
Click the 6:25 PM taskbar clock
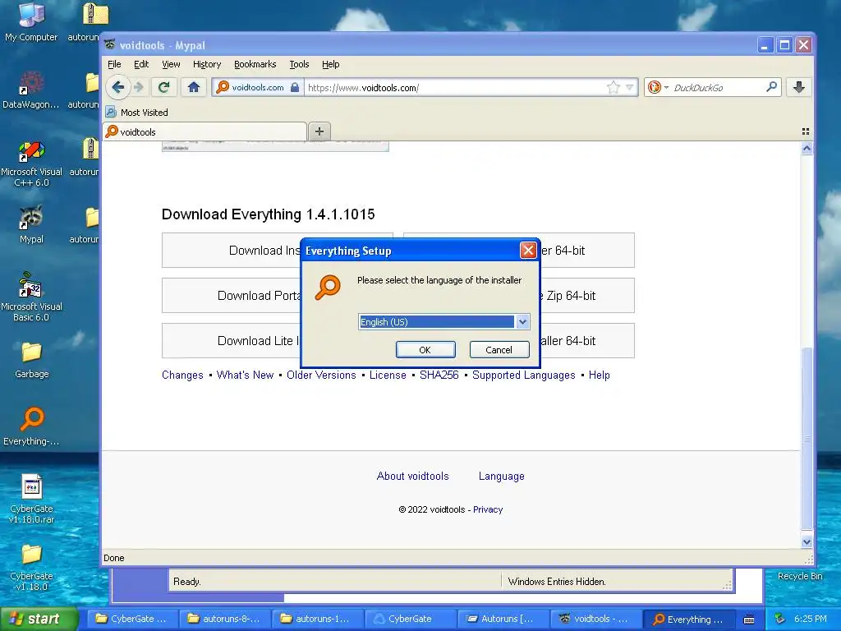coord(810,619)
